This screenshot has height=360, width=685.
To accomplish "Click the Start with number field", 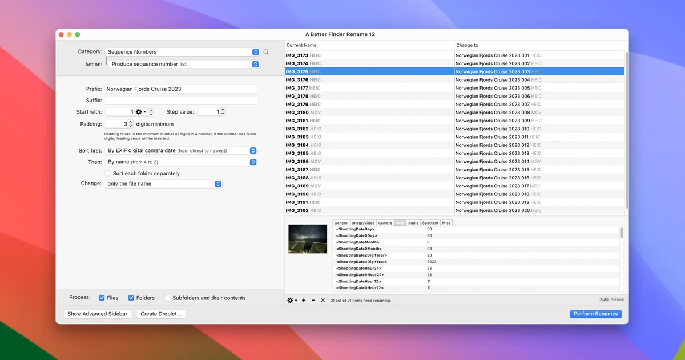I will tap(120, 112).
